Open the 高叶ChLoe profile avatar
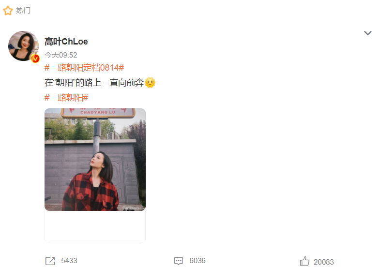This screenshot has height=267, width=380. 23,46
